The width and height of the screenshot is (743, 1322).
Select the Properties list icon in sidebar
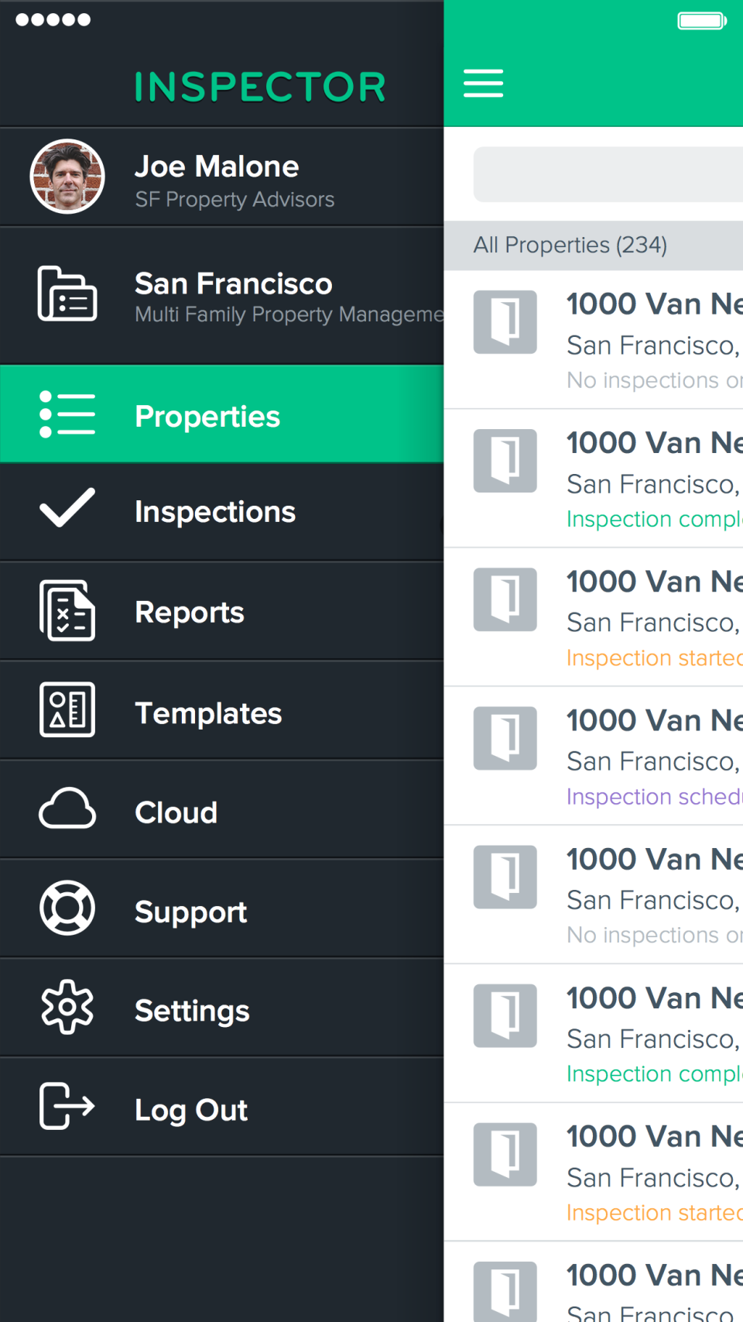click(67, 414)
